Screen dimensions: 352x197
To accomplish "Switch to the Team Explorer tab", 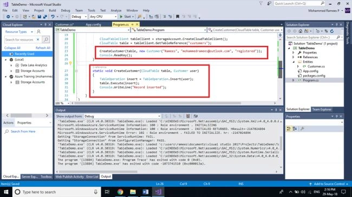I will [x=322, y=109].
